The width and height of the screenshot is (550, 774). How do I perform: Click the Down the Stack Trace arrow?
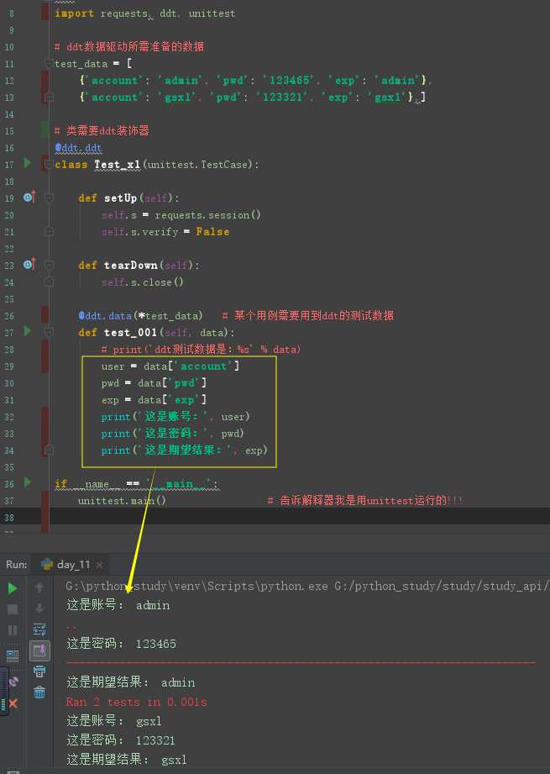coord(39,608)
